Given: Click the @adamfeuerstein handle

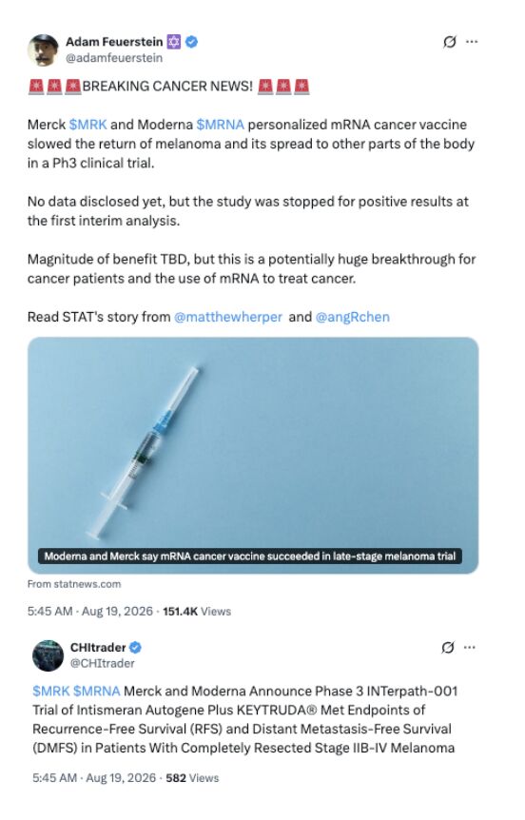Looking at the screenshot, I should point(114,58).
